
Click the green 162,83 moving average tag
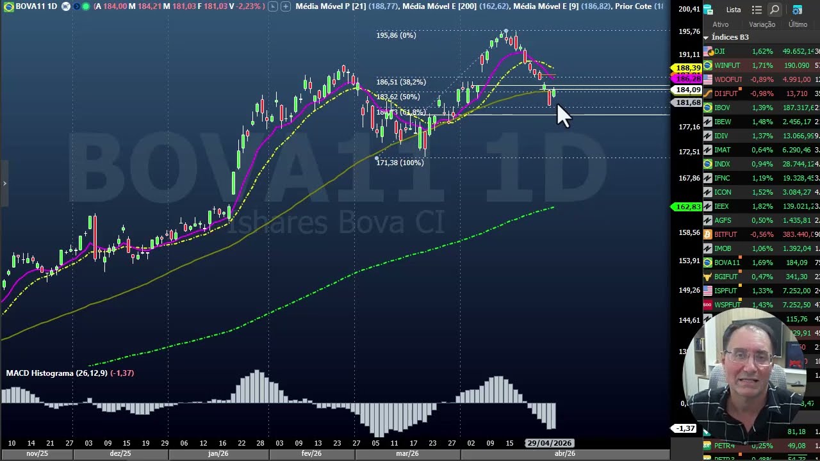click(x=687, y=207)
